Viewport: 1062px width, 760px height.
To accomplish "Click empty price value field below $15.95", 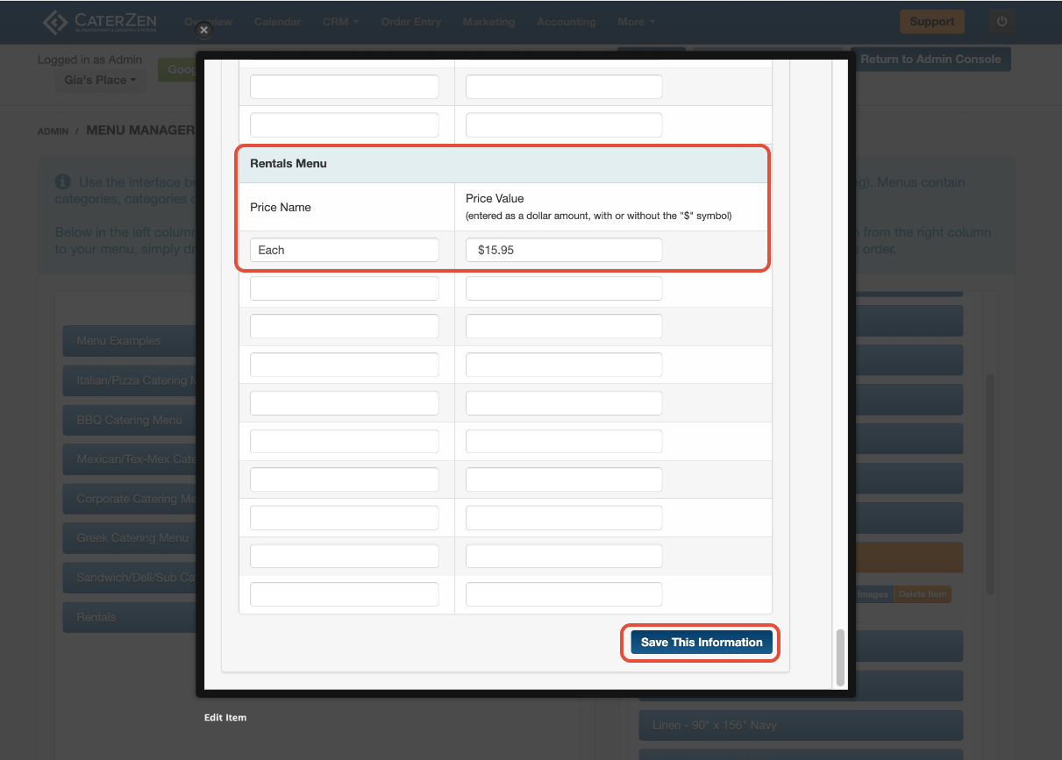I will (564, 288).
